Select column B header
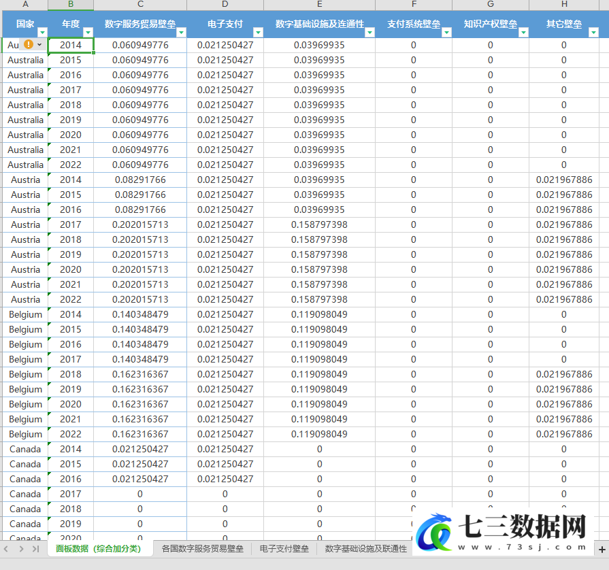The height and width of the screenshot is (570, 609). point(71,5)
